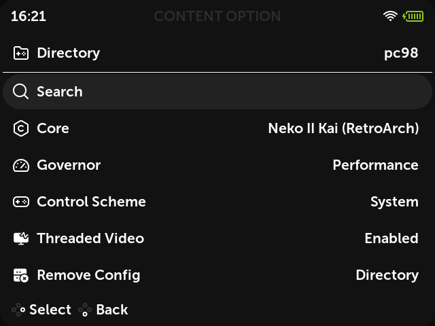
Task: Click the Governor speedometer icon
Action: click(x=21, y=166)
